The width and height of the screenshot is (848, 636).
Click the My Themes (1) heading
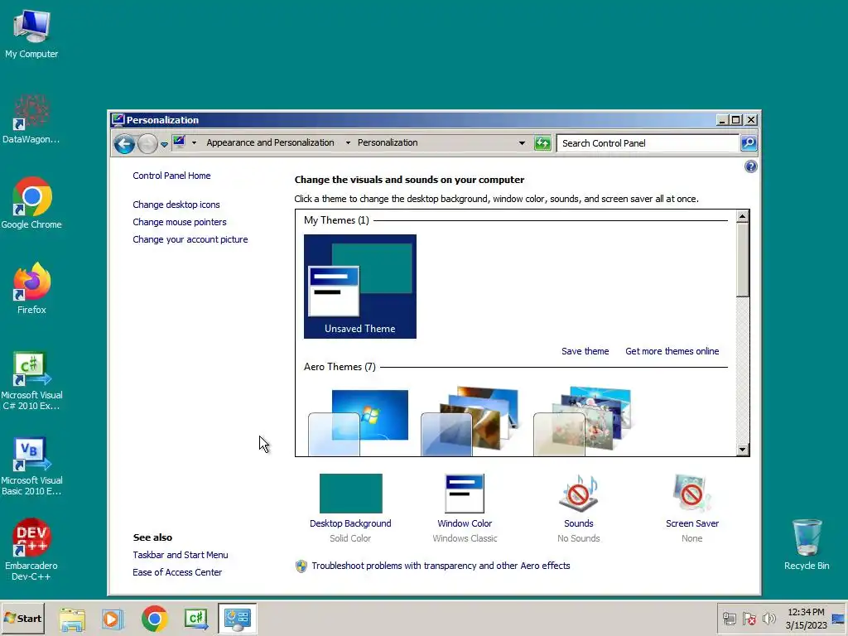pyautogui.click(x=336, y=220)
